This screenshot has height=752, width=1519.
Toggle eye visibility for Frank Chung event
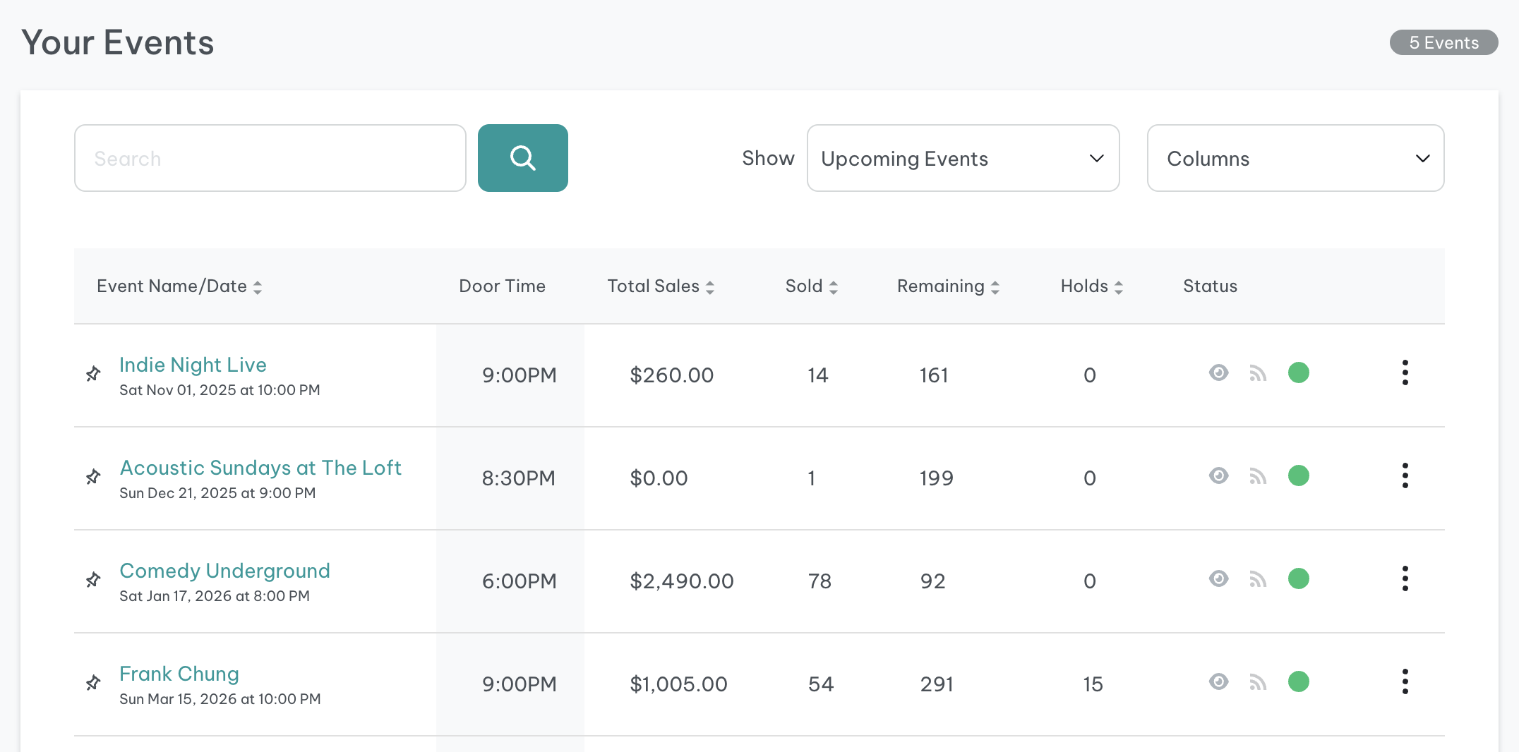[1218, 681]
